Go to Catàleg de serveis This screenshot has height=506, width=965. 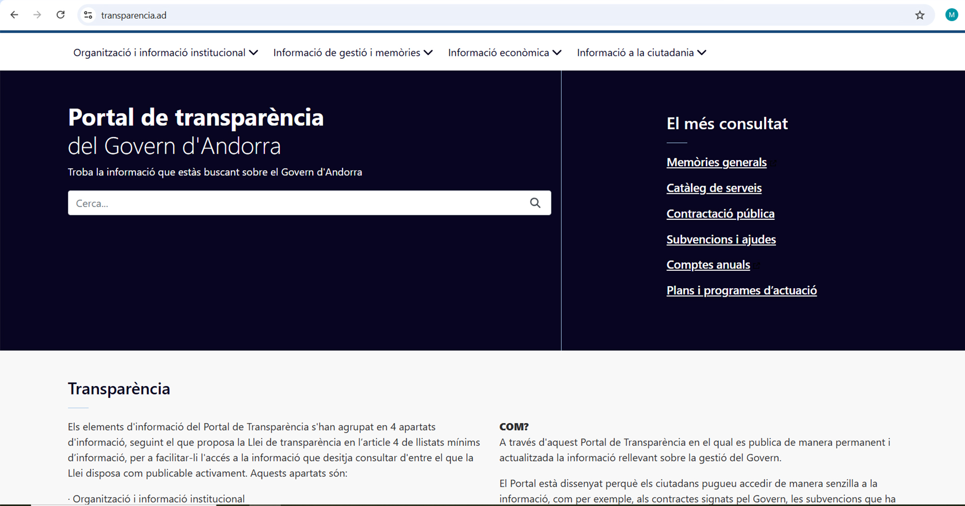tap(714, 188)
